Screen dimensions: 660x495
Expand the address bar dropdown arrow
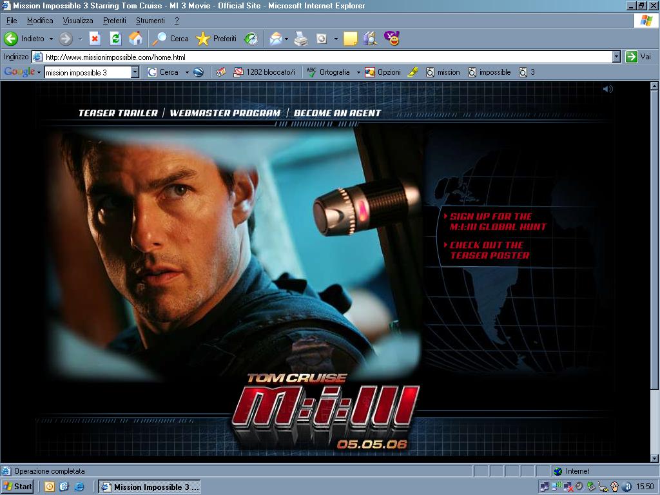[616, 57]
